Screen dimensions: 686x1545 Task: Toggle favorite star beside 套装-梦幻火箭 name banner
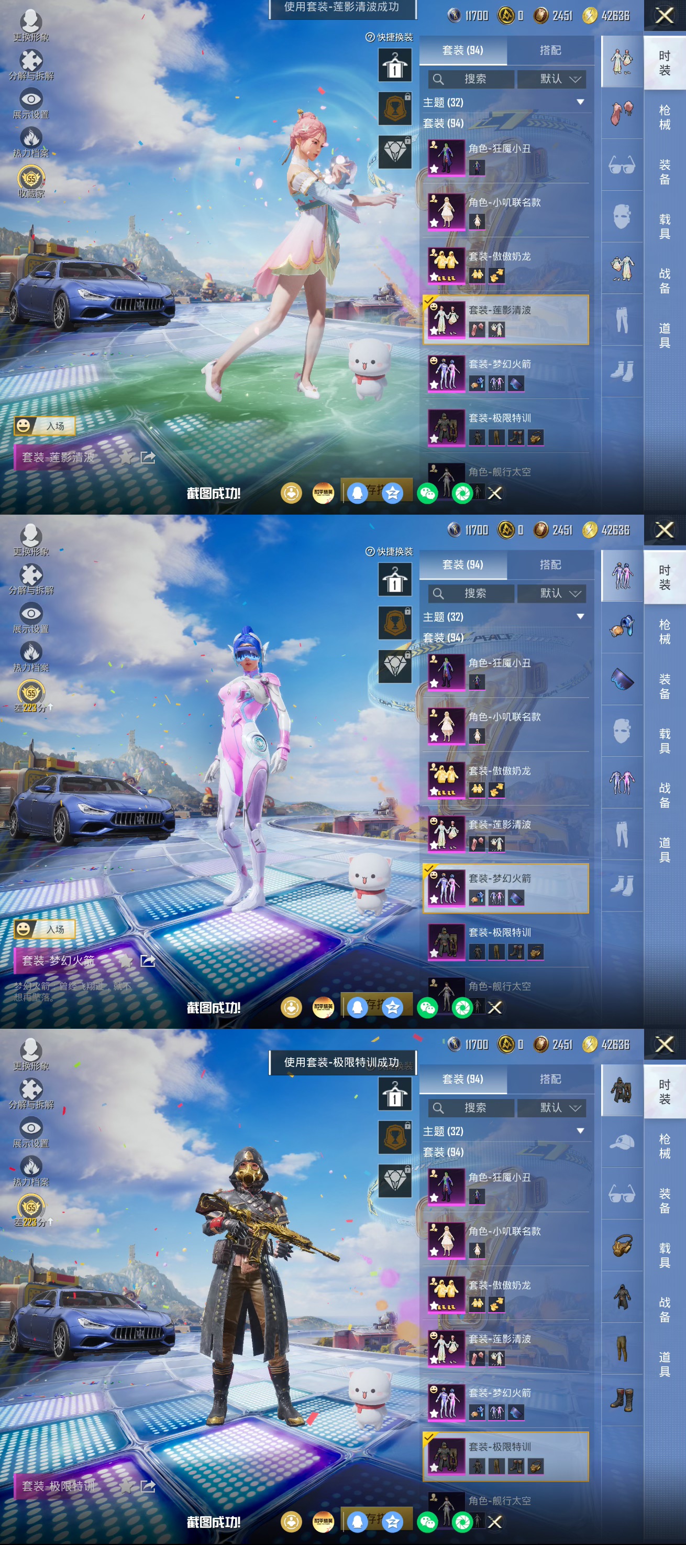pyautogui.click(x=126, y=961)
